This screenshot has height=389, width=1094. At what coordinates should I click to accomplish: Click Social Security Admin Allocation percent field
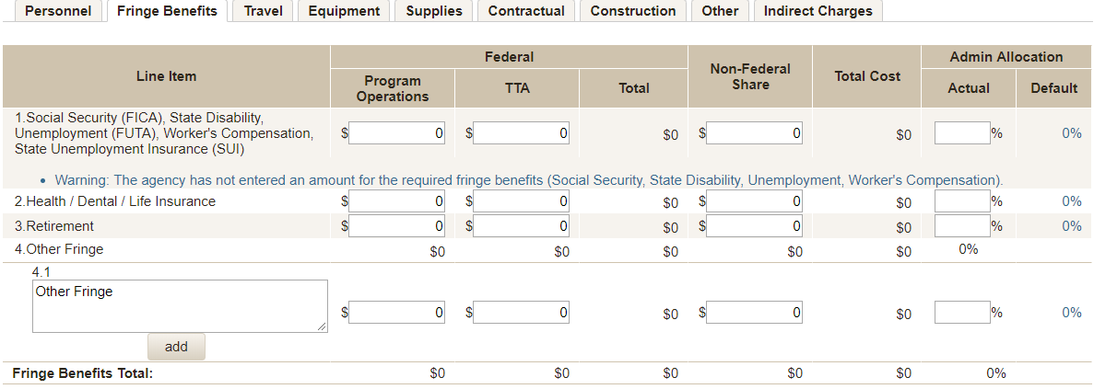click(x=961, y=133)
